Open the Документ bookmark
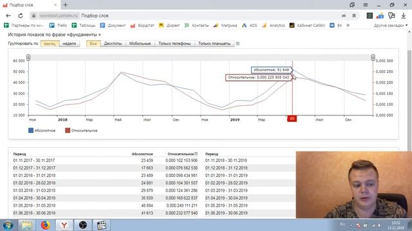The height and width of the screenshot is (231, 412). coord(113,26)
